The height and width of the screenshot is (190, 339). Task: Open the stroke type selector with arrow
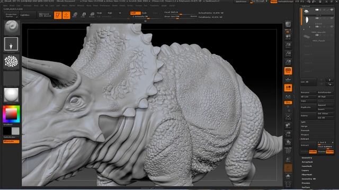click(11, 44)
